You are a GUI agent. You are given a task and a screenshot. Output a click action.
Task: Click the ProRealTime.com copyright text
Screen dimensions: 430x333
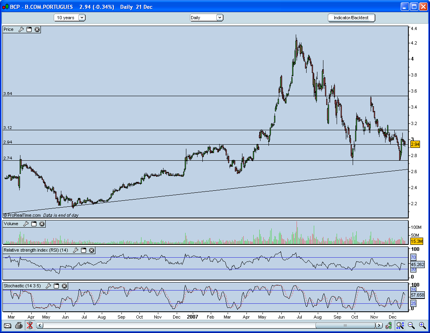[x=22, y=215]
